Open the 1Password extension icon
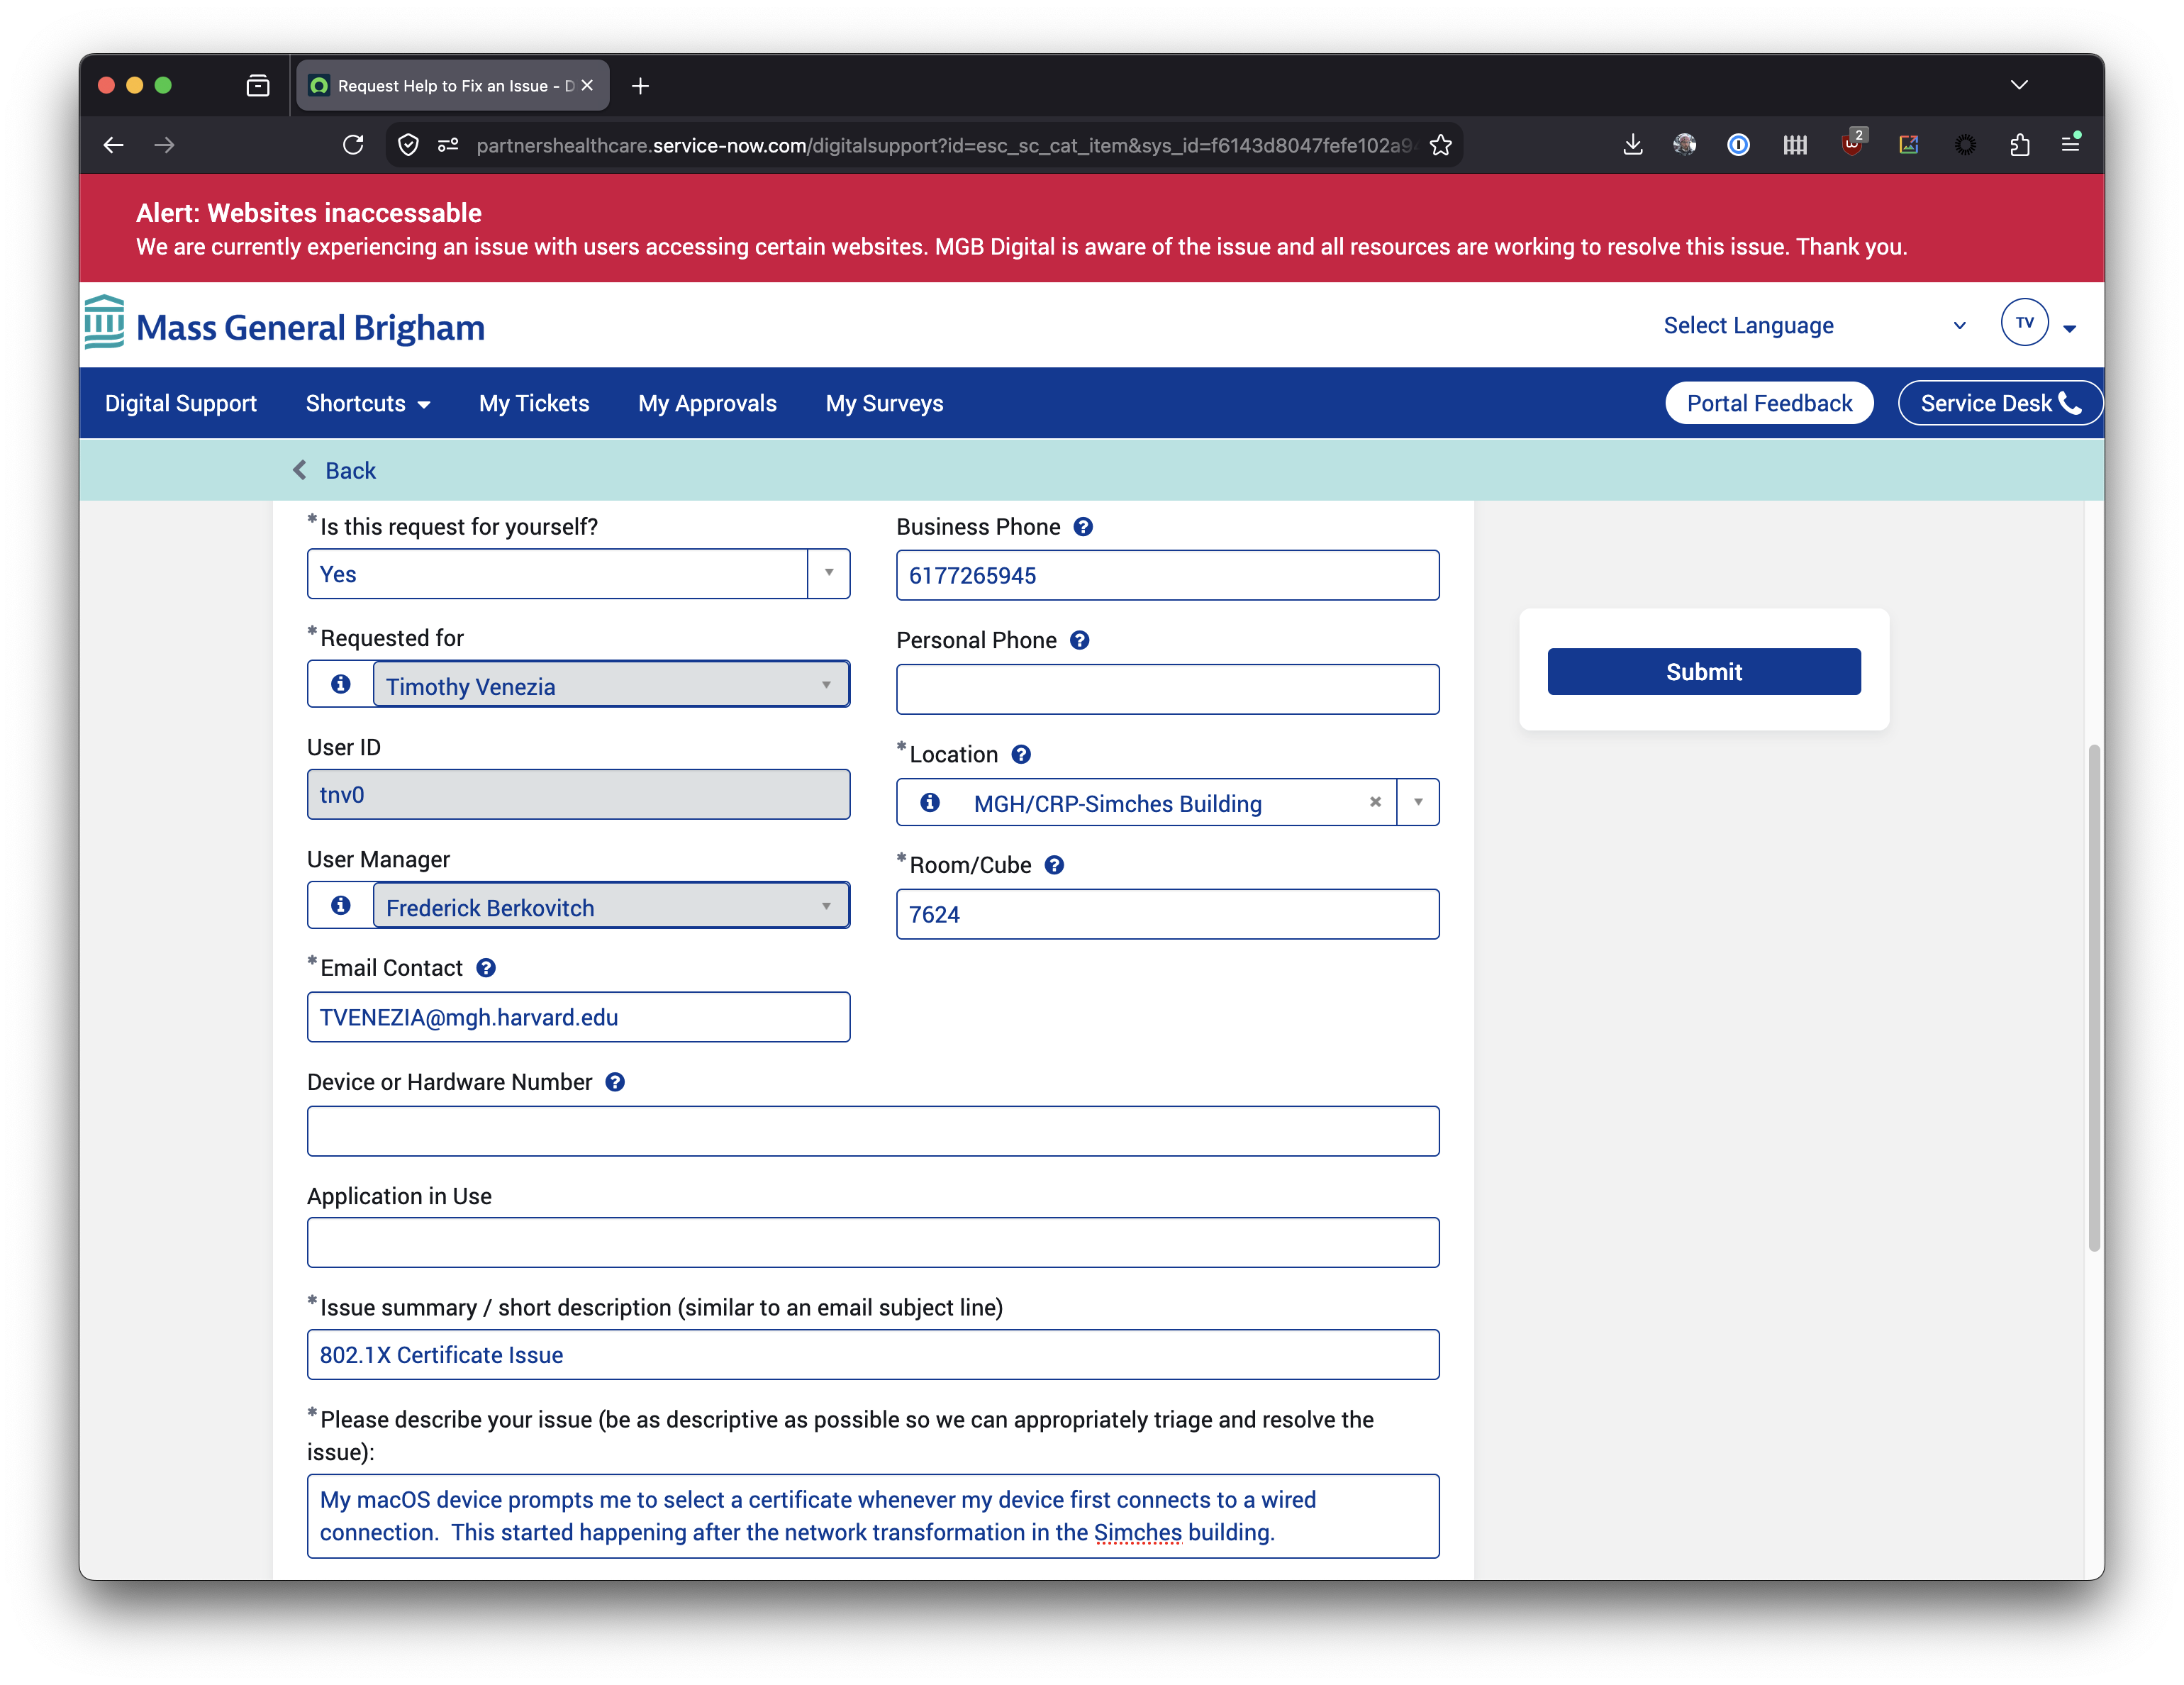This screenshot has height=1685, width=2184. pyautogui.click(x=1739, y=145)
